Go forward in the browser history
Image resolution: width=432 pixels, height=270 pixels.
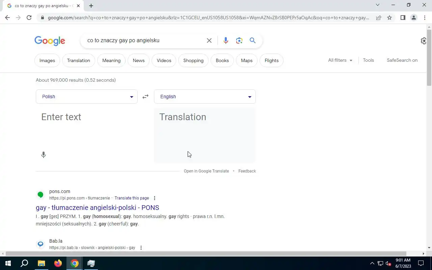[x=18, y=18]
